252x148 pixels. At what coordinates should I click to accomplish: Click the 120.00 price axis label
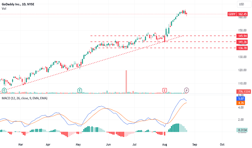242,70
